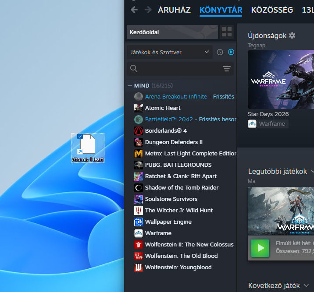Click the forward navigation arrow

148,10
